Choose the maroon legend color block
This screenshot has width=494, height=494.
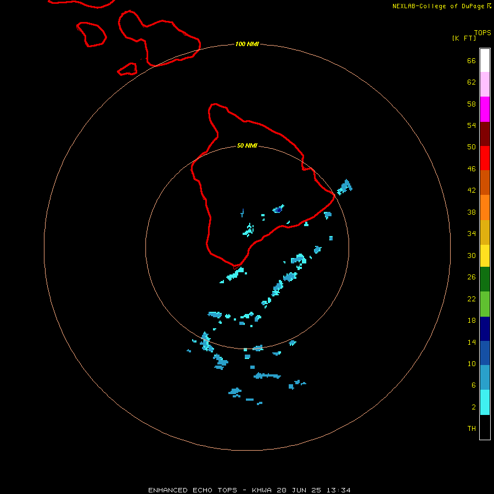485,133
